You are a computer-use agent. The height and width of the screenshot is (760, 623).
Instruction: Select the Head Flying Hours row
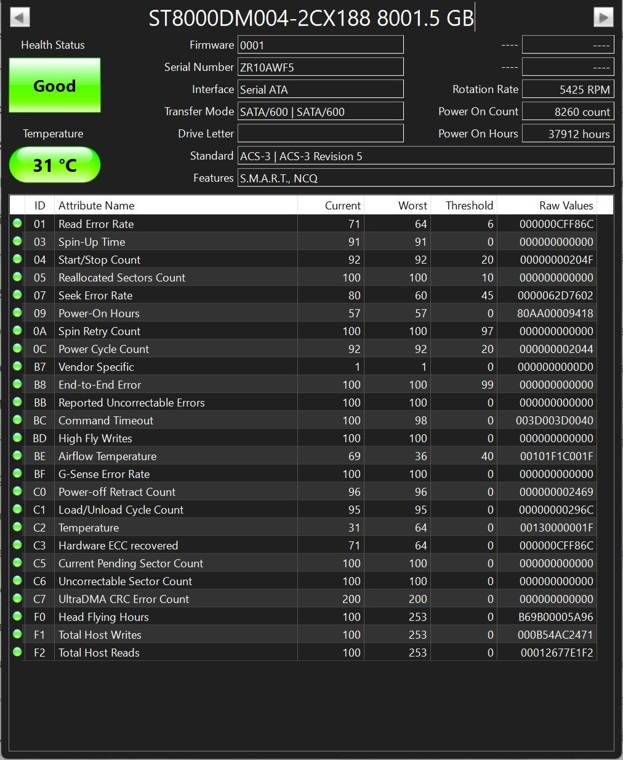click(303, 616)
